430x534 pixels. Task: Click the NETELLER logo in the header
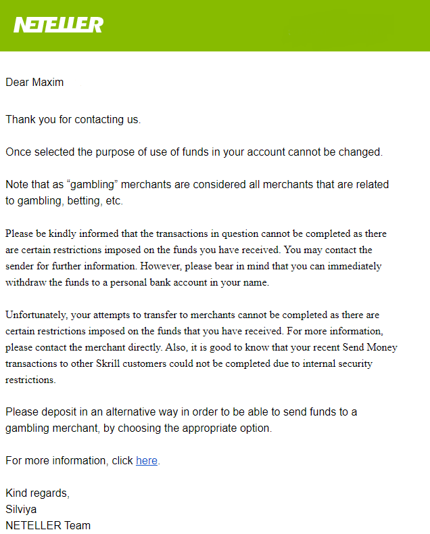pyautogui.click(x=59, y=25)
